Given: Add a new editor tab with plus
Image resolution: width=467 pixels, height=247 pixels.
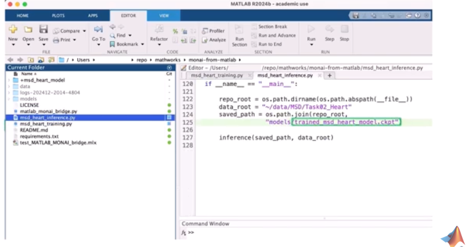Looking at the screenshot, I should coord(330,75).
